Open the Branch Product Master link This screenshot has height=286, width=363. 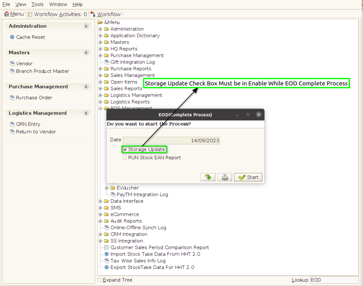(43, 71)
